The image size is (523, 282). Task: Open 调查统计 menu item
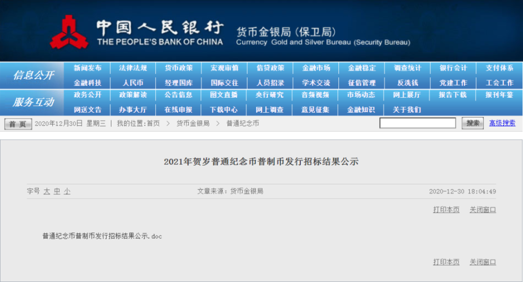pos(407,68)
